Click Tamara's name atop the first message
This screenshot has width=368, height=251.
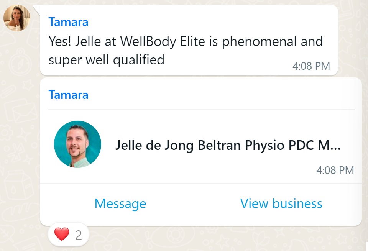pos(68,22)
